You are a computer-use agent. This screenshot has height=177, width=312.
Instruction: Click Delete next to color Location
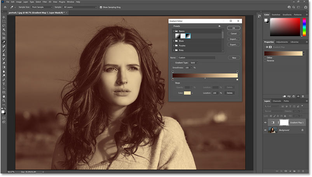coord(229,93)
